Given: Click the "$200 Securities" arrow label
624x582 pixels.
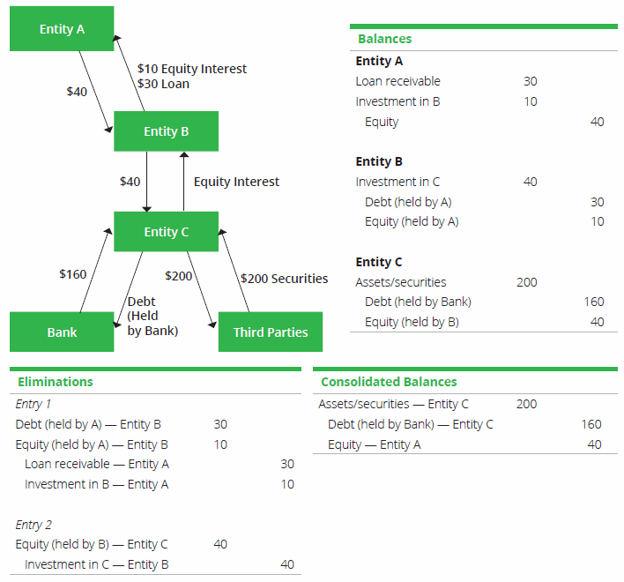Looking at the screenshot, I should [x=284, y=279].
